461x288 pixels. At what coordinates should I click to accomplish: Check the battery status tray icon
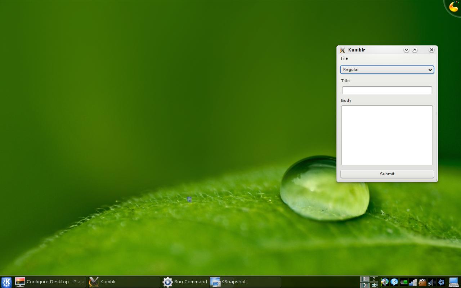[404, 282]
